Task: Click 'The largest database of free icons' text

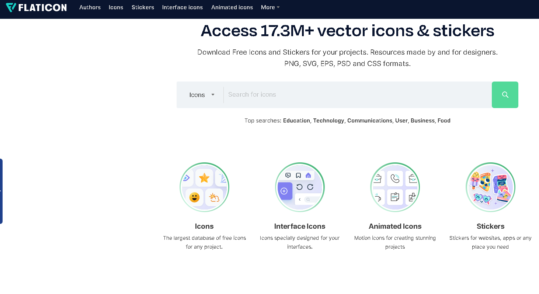Action: point(204,242)
